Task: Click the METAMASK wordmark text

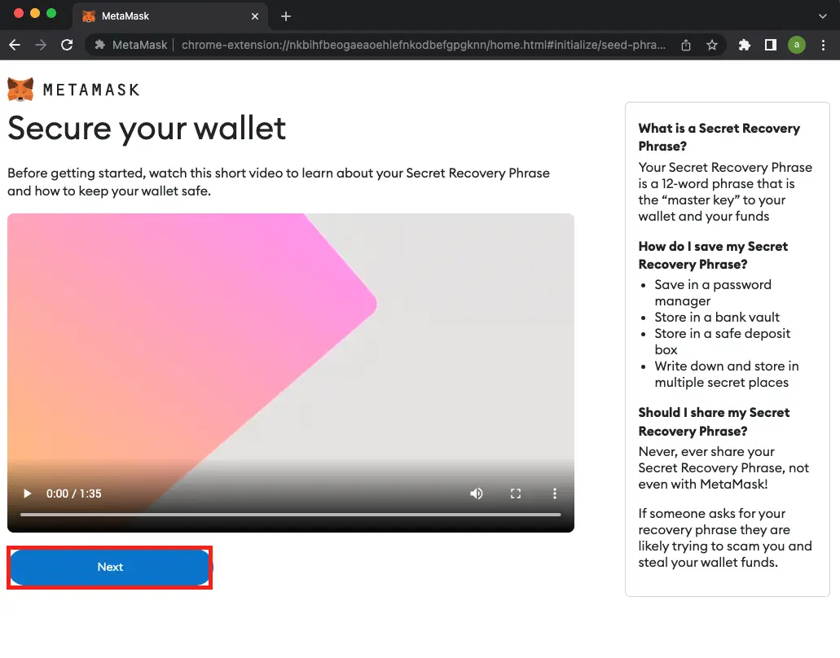Action: [91, 90]
